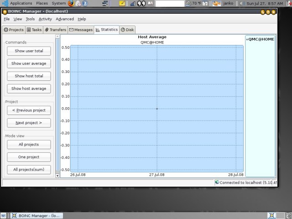This screenshot has width=292, height=219.
Task: Select the All projects(sum) mode
Action: pyautogui.click(x=29, y=169)
